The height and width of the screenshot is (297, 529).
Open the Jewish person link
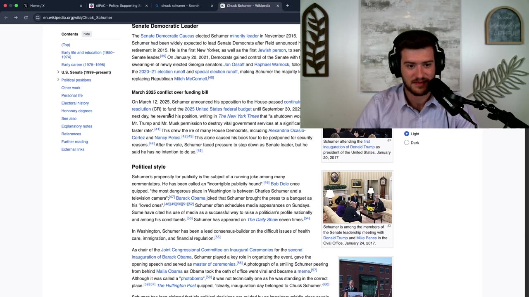click(272, 50)
